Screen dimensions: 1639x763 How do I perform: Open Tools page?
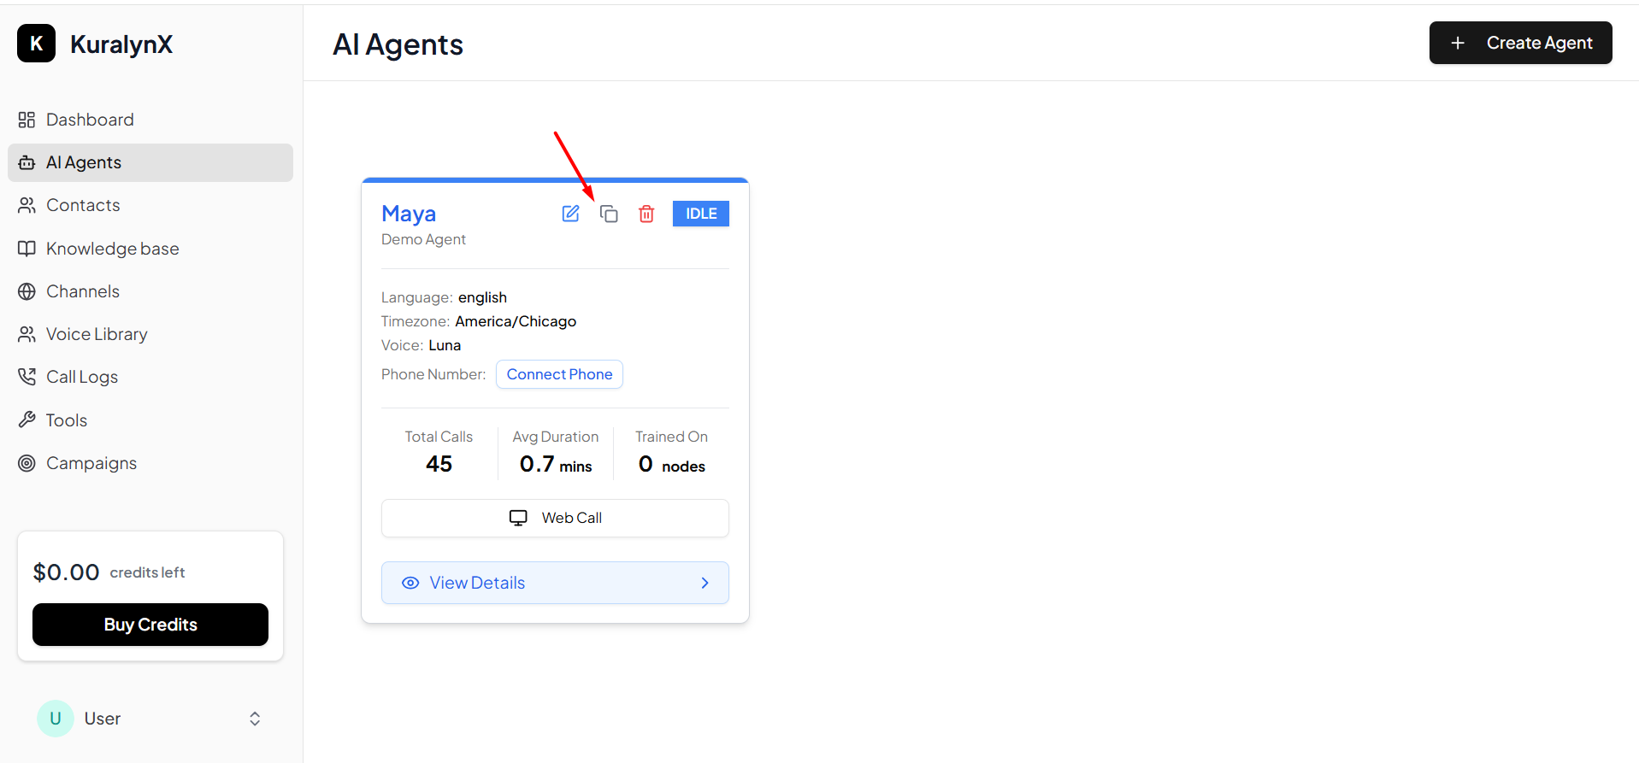tap(150, 420)
